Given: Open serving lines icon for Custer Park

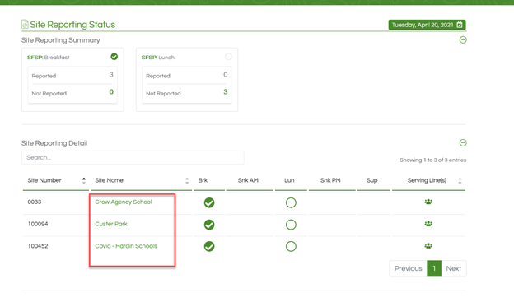Looking at the screenshot, I should click(x=428, y=224).
